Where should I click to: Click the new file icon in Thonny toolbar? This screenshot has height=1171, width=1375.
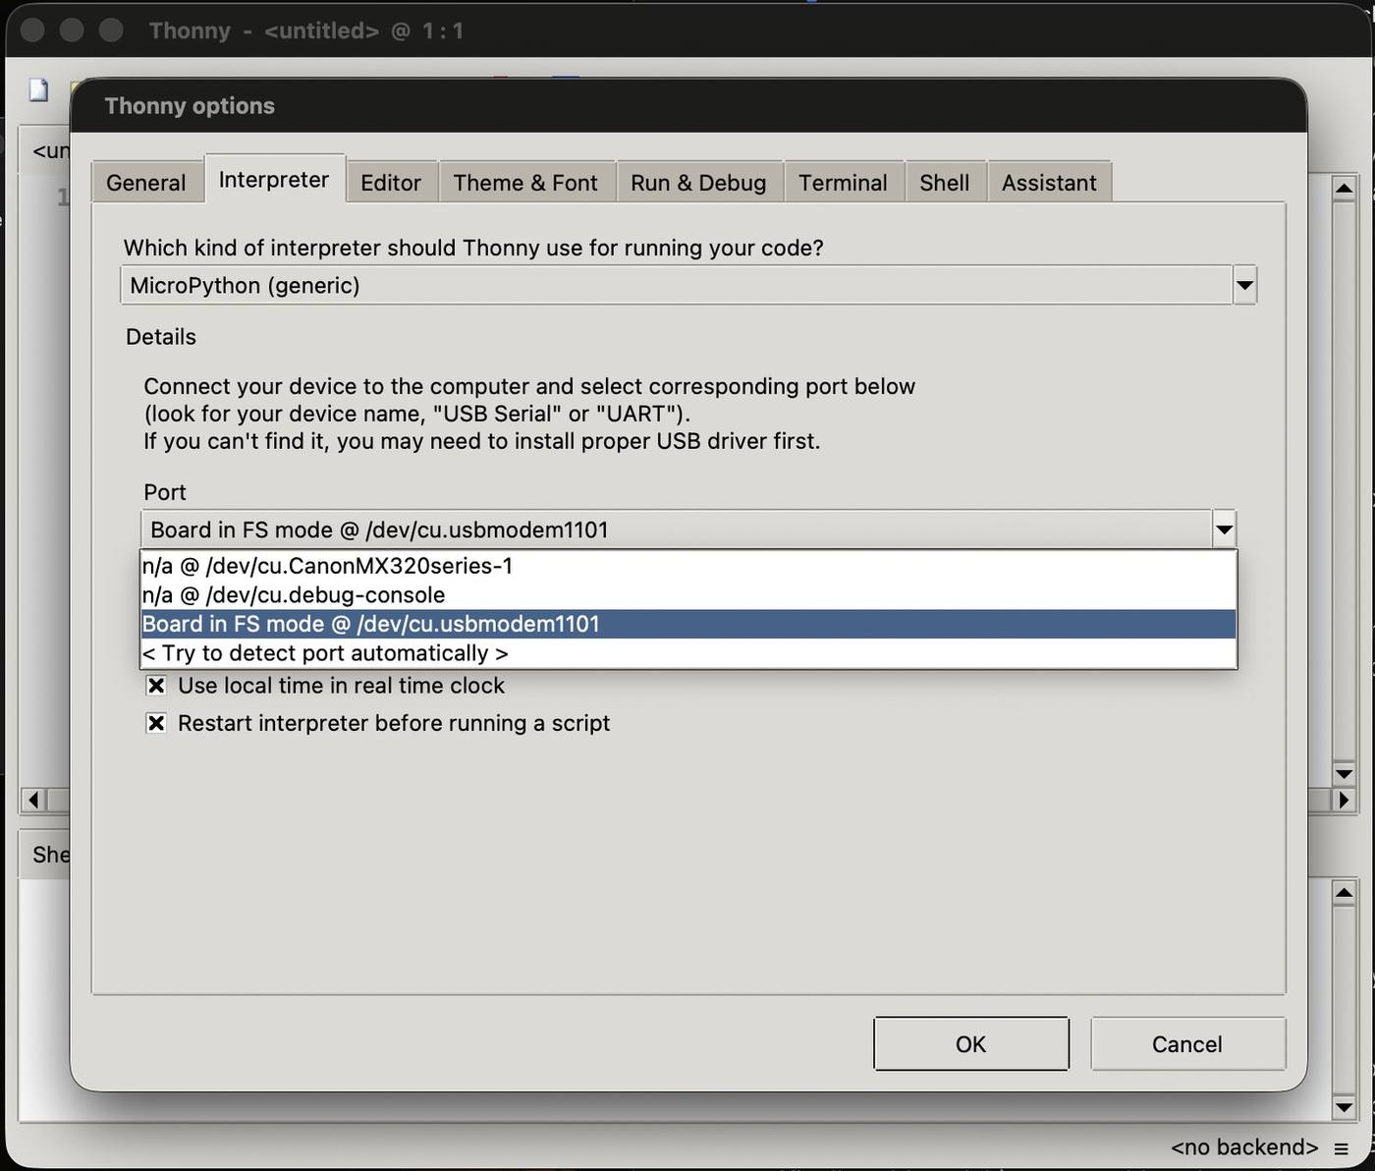38,90
